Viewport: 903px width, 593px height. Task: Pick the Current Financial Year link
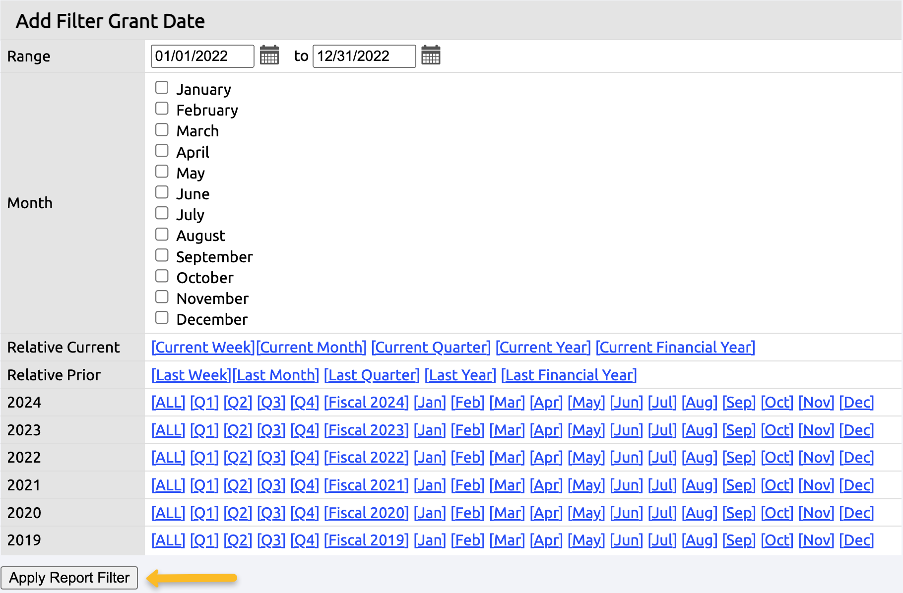(x=676, y=347)
